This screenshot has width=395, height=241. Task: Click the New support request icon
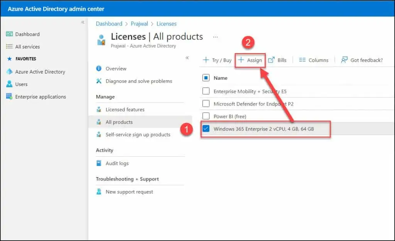[99, 191]
